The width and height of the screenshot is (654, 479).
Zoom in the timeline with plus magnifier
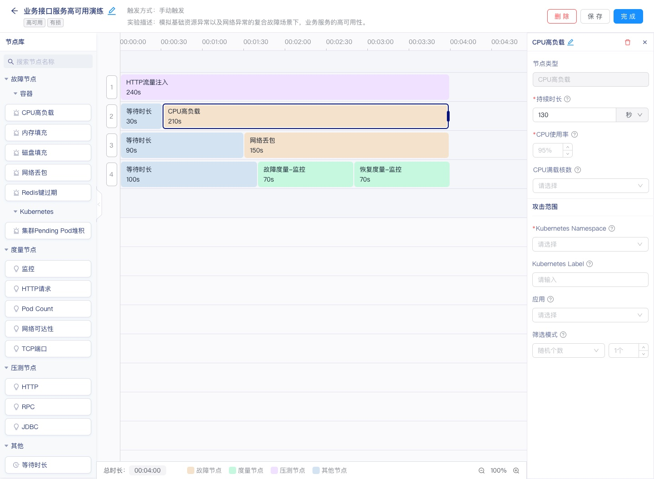click(516, 470)
